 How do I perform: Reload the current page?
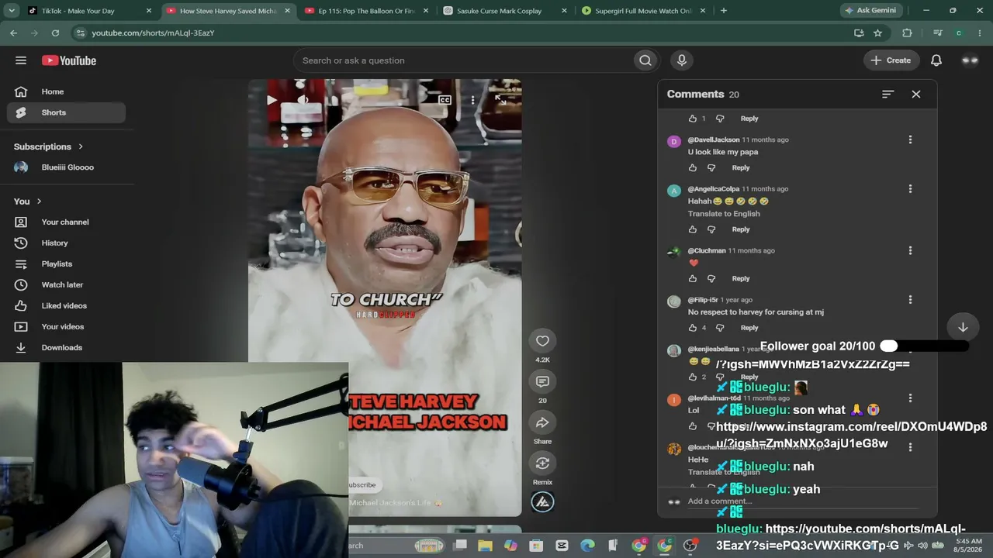[55, 33]
